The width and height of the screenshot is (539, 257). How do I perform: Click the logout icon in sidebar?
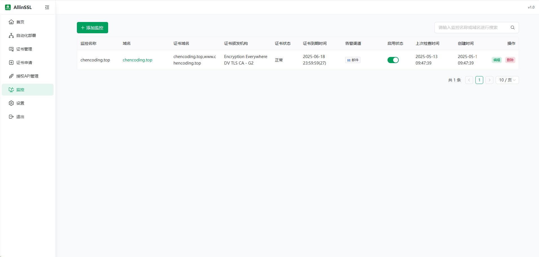click(x=11, y=117)
